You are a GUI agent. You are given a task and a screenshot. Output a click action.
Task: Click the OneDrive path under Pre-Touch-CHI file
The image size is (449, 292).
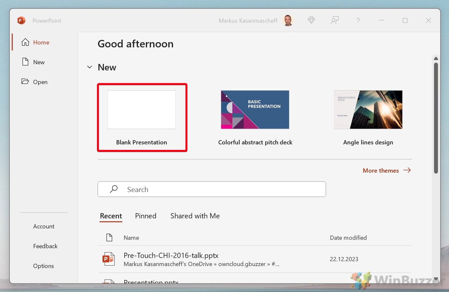(201, 264)
